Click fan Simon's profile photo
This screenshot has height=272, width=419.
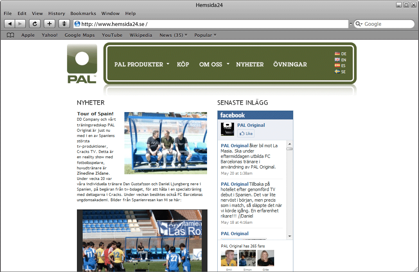pos(247,258)
